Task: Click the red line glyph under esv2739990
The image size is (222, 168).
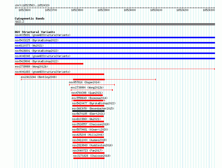Action: 92,90
